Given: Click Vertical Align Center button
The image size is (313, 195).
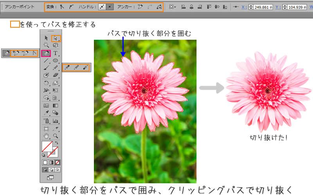Looking at the screenshot, I should coord(217,7).
